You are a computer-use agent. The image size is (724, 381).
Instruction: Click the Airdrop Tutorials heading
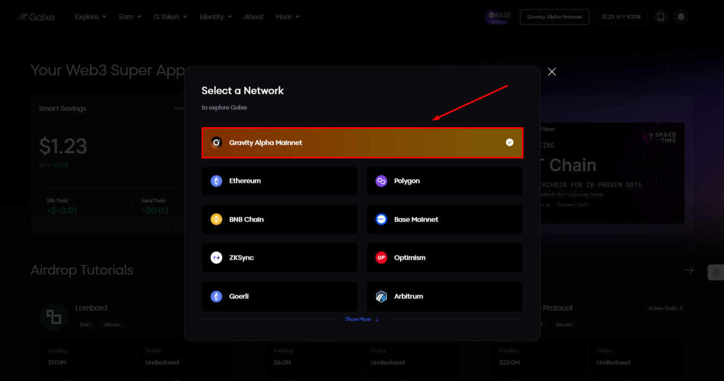(82, 270)
